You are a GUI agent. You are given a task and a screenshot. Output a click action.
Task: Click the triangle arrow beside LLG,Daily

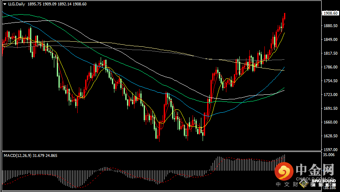(4, 4)
